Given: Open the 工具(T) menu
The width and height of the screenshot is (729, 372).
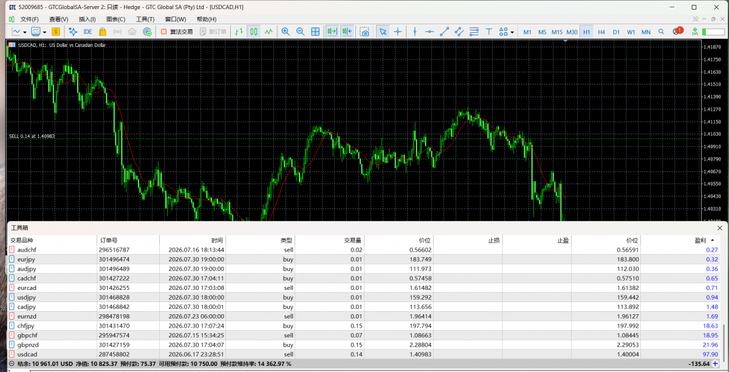Looking at the screenshot, I should click(x=145, y=19).
